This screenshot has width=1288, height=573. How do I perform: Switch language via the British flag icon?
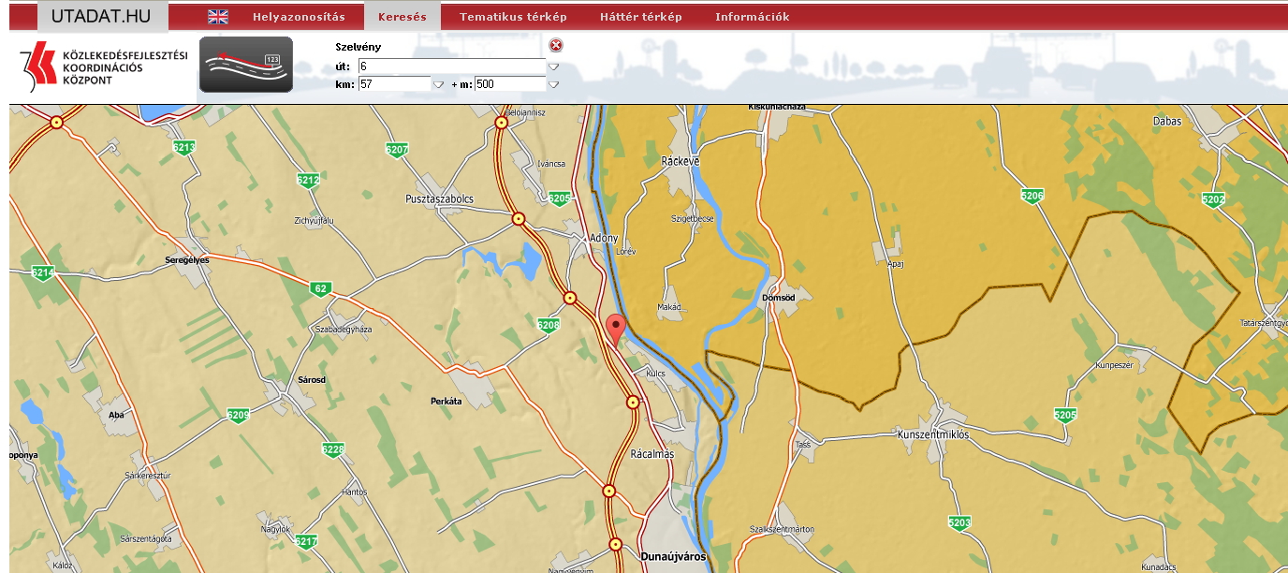coord(218,17)
